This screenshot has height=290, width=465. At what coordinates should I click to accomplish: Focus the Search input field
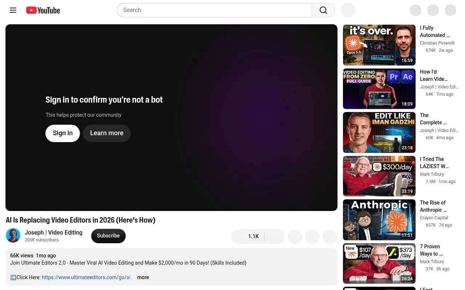pos(214,10)
